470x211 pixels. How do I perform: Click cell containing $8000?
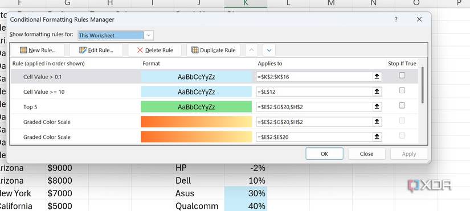(67, 180)
